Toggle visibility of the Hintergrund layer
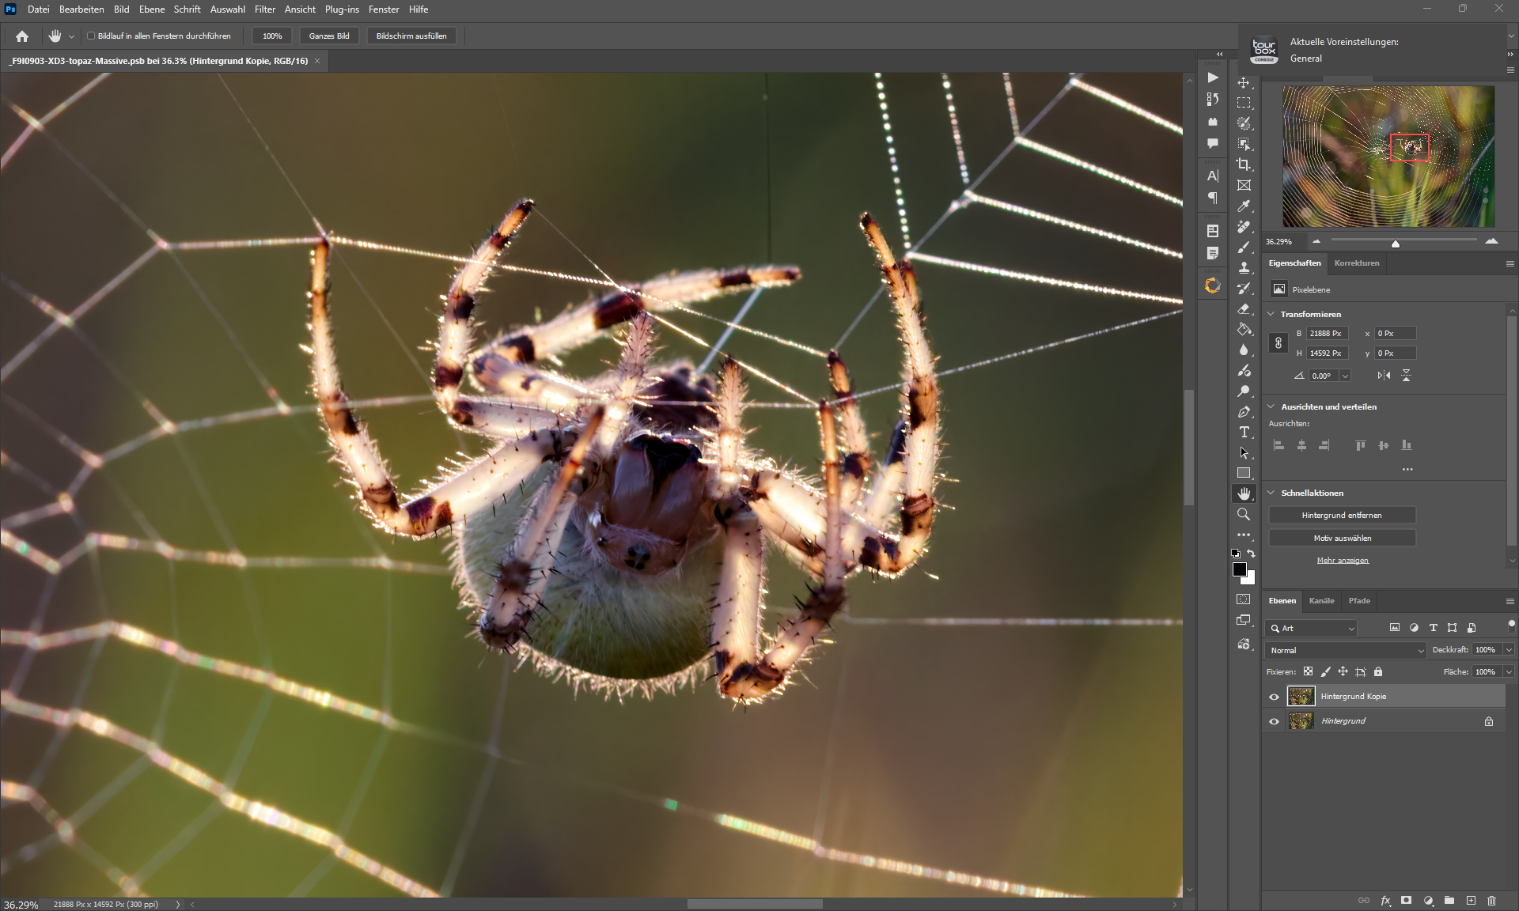1519x911 pixels. tap(1274, 721)
